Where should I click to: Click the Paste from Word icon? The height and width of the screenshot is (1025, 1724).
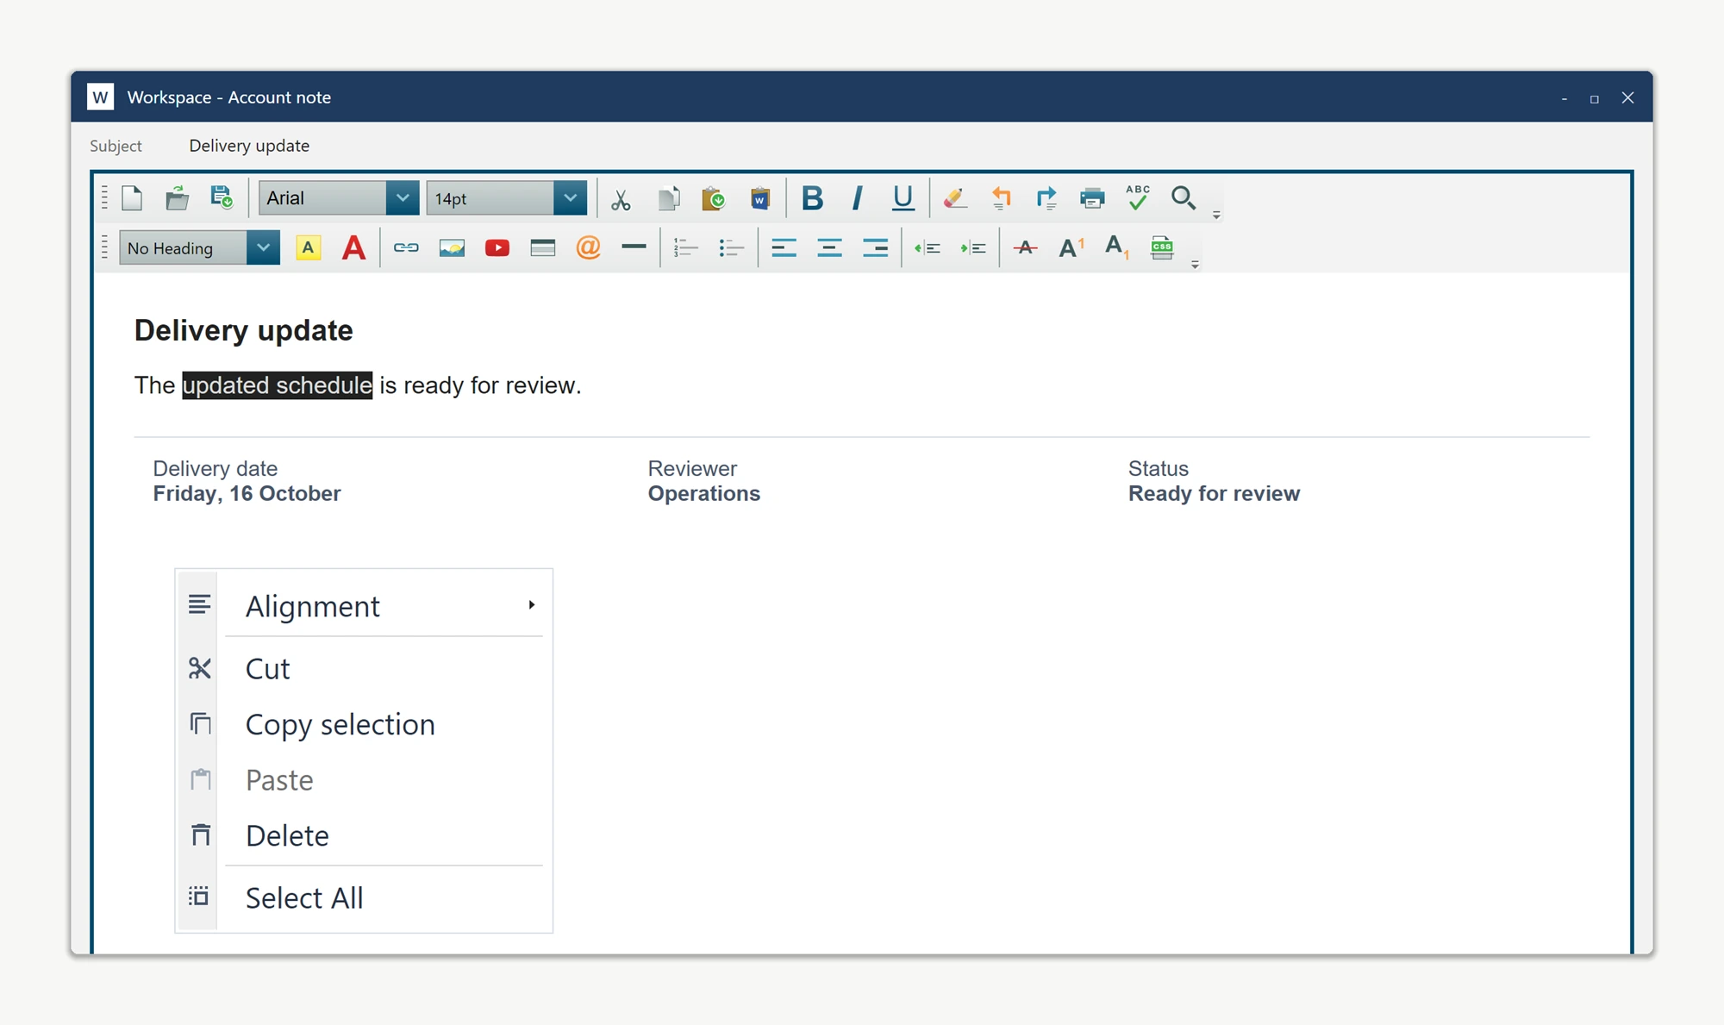click(x=759, y=198)
